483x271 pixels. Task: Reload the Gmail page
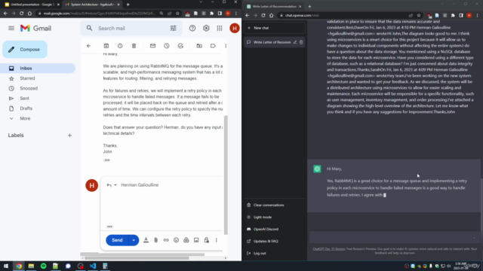(x=22, y=14)
